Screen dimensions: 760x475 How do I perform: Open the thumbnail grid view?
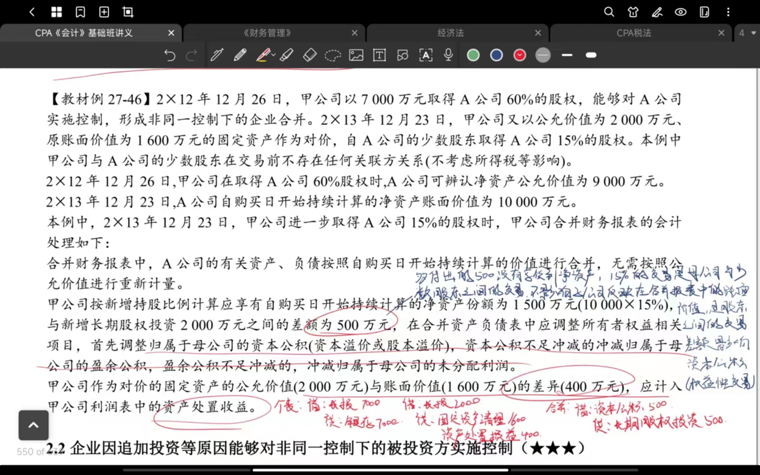tap(56, 12)
